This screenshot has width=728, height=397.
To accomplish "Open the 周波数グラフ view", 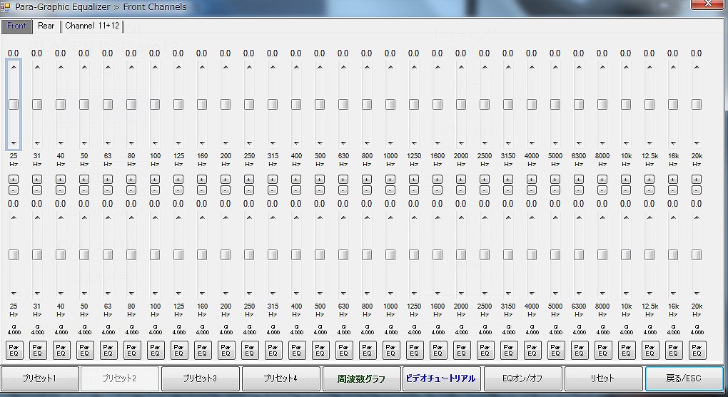I will 362,378.
